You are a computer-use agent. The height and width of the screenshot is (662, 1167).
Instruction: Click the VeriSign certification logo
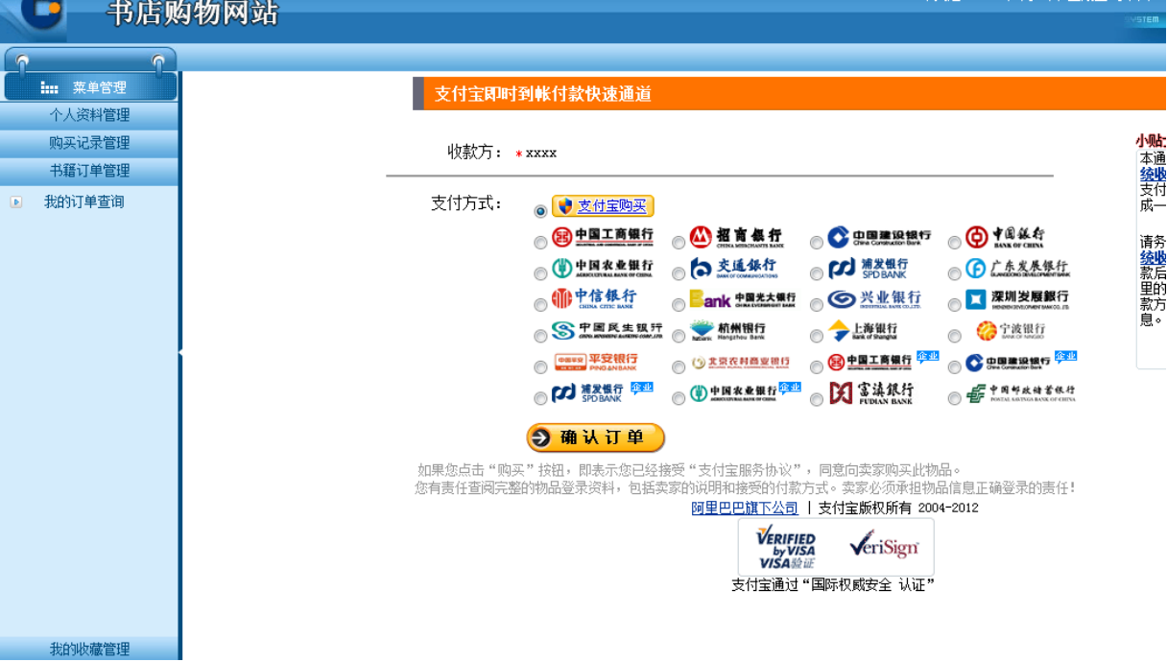pyautogui.click(x=884, y=545)
